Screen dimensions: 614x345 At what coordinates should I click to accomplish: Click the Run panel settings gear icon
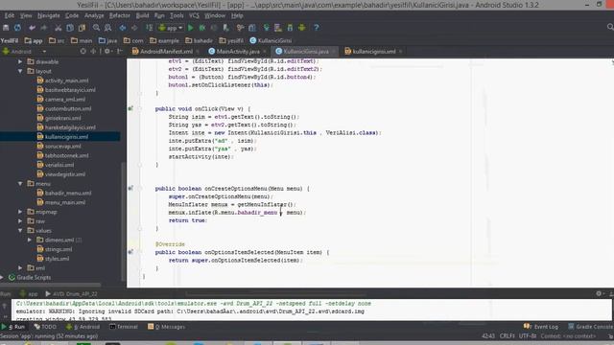599,293
